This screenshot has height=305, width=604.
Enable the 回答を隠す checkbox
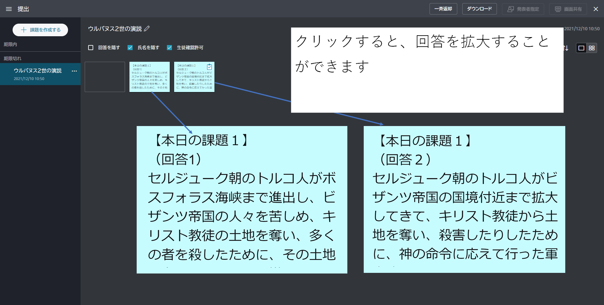91,47
